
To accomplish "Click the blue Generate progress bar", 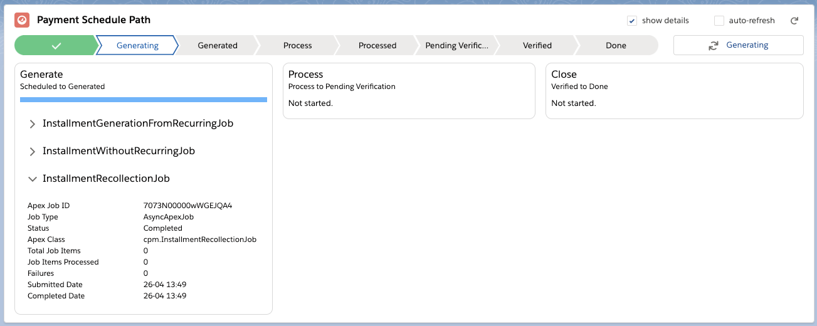I will click(144, 99).
